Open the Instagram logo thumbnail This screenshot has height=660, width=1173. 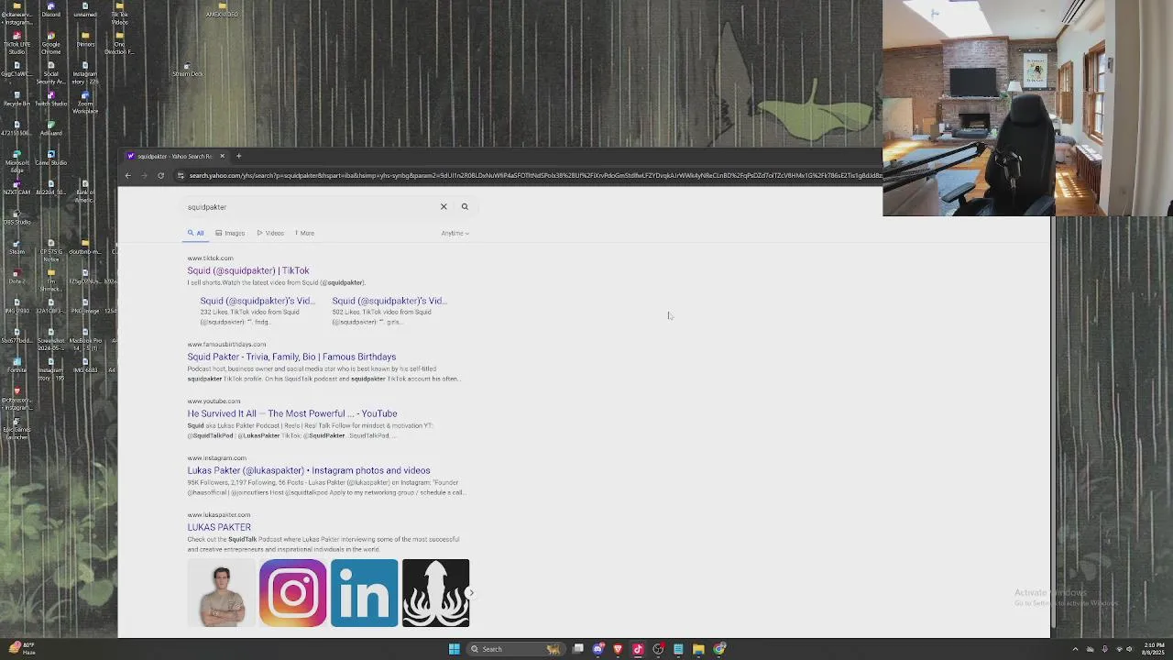click(293, 593)
